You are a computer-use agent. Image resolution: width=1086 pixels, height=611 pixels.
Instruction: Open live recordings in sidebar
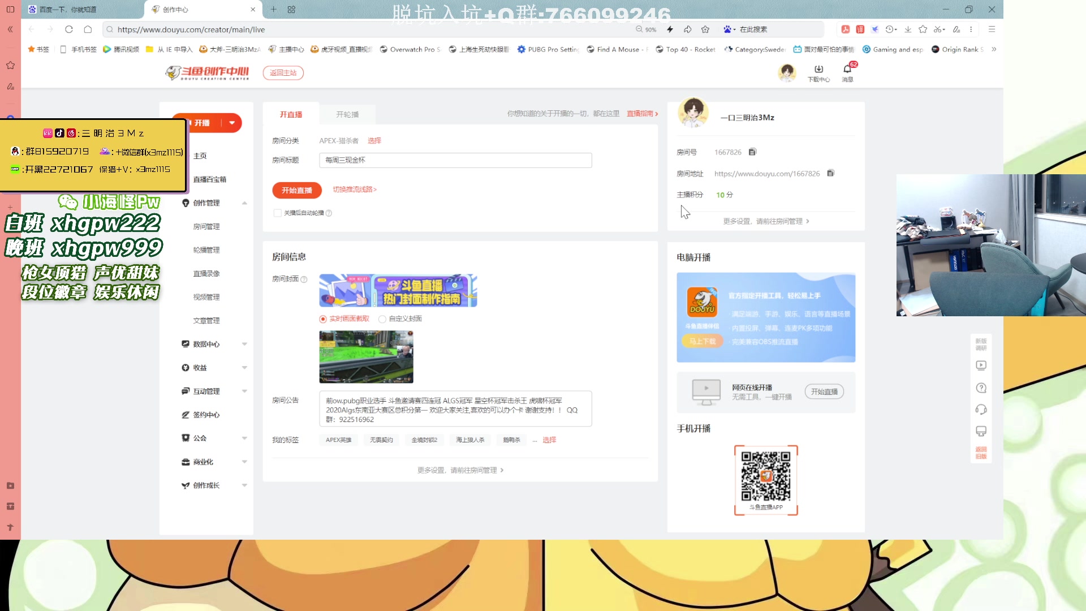coord(206,274)
